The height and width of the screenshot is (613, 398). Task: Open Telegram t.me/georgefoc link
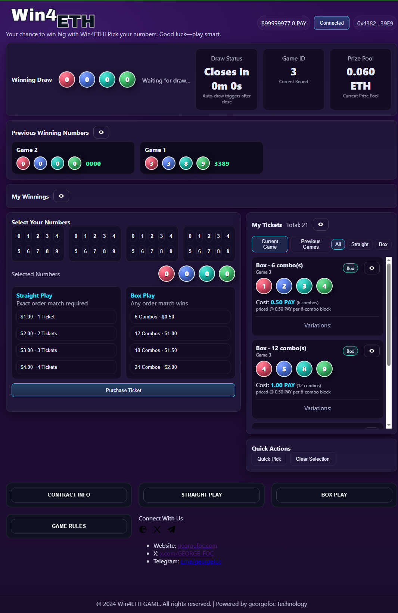pyautogui.click(x=201, y=561)
